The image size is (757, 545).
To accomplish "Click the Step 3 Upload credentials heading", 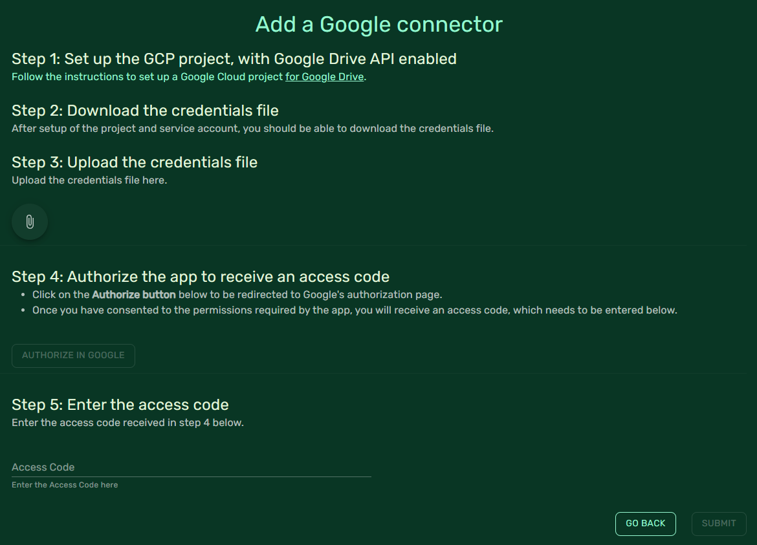I will tap(135, 162).
